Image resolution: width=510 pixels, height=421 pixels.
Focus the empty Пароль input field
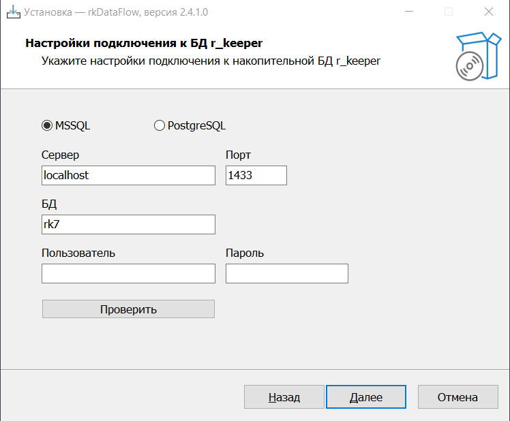[286, 273]
